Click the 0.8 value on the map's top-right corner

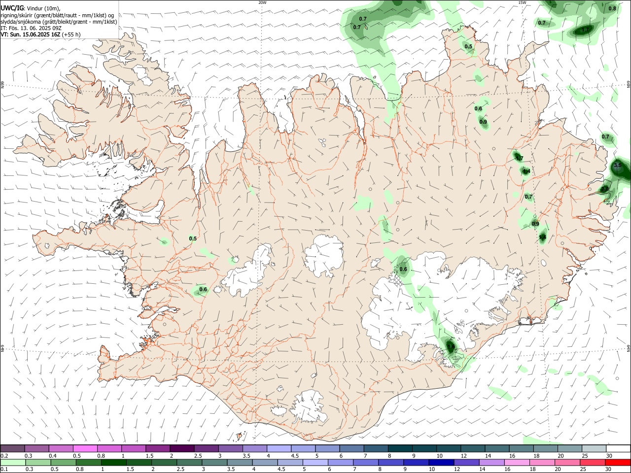pyautogui.click(x=612, y=8)
